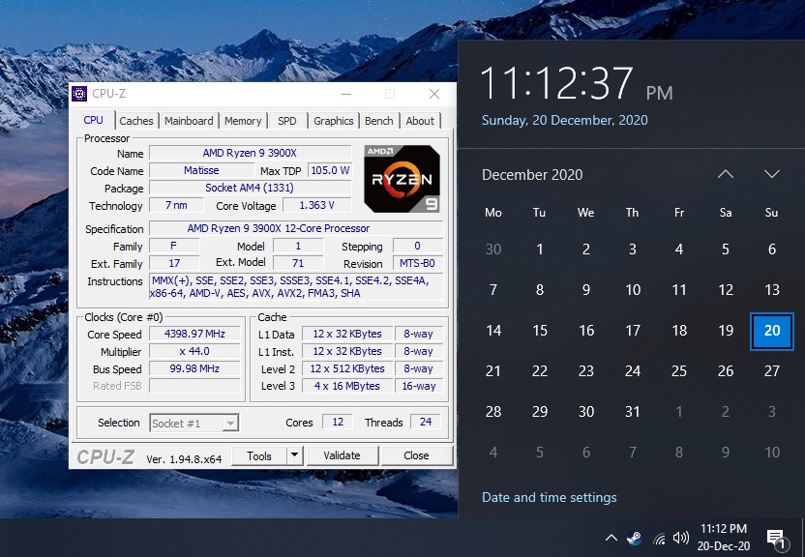Select greyed November 30 in the calendar

pos(493,249)
